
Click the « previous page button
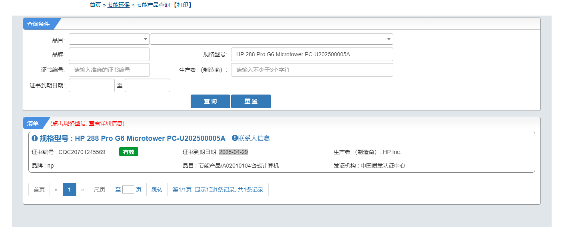click(56, 189)
